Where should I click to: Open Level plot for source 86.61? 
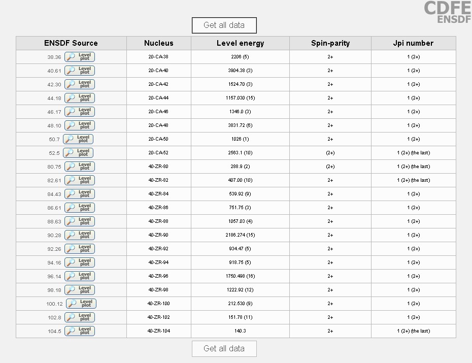click(x=80, y=208)
